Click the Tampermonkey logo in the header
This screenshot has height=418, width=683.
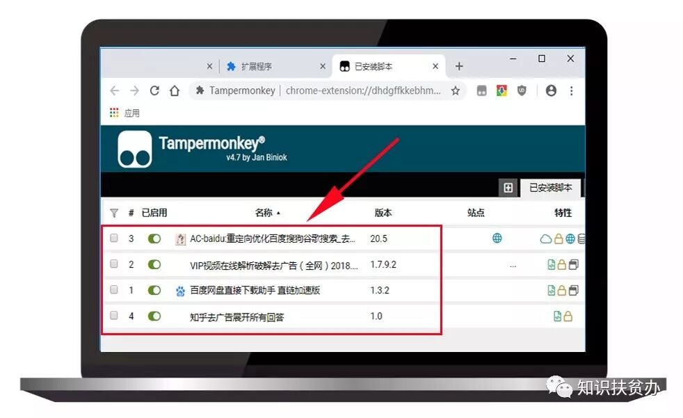pos(135,150)
